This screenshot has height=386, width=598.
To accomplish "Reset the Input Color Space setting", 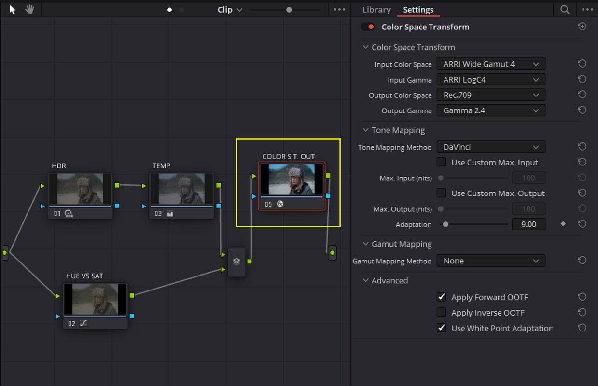I will [x=582, y=64].
